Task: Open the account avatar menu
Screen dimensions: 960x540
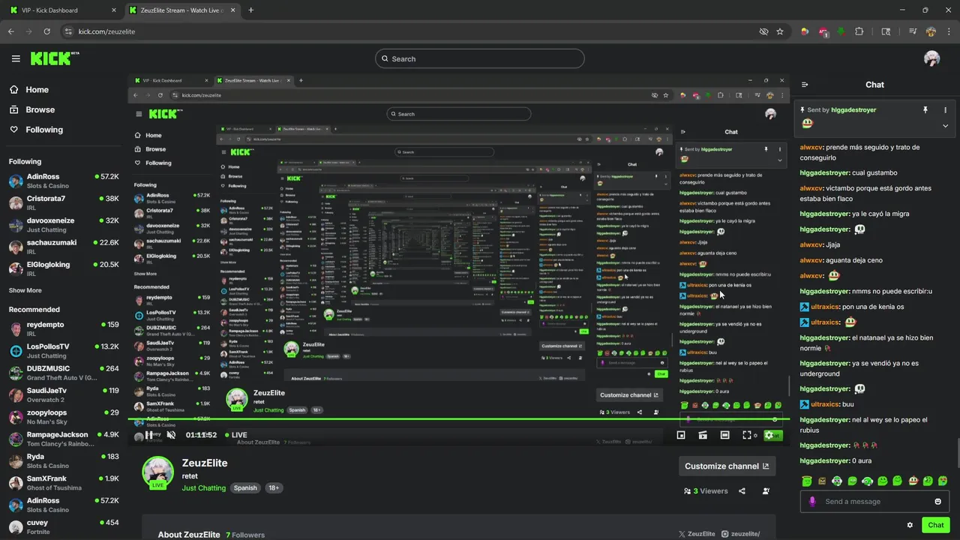Action: pos(931,58)
